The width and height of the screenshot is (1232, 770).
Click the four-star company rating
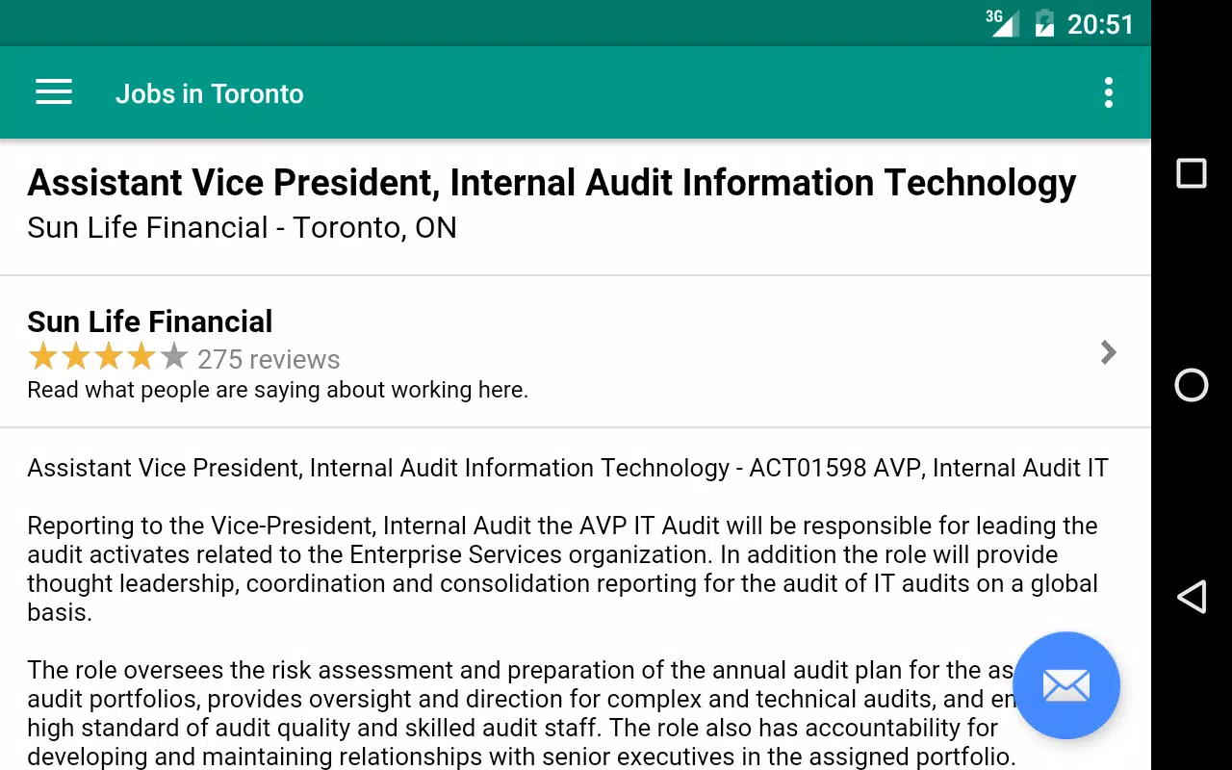click(108, 357)
